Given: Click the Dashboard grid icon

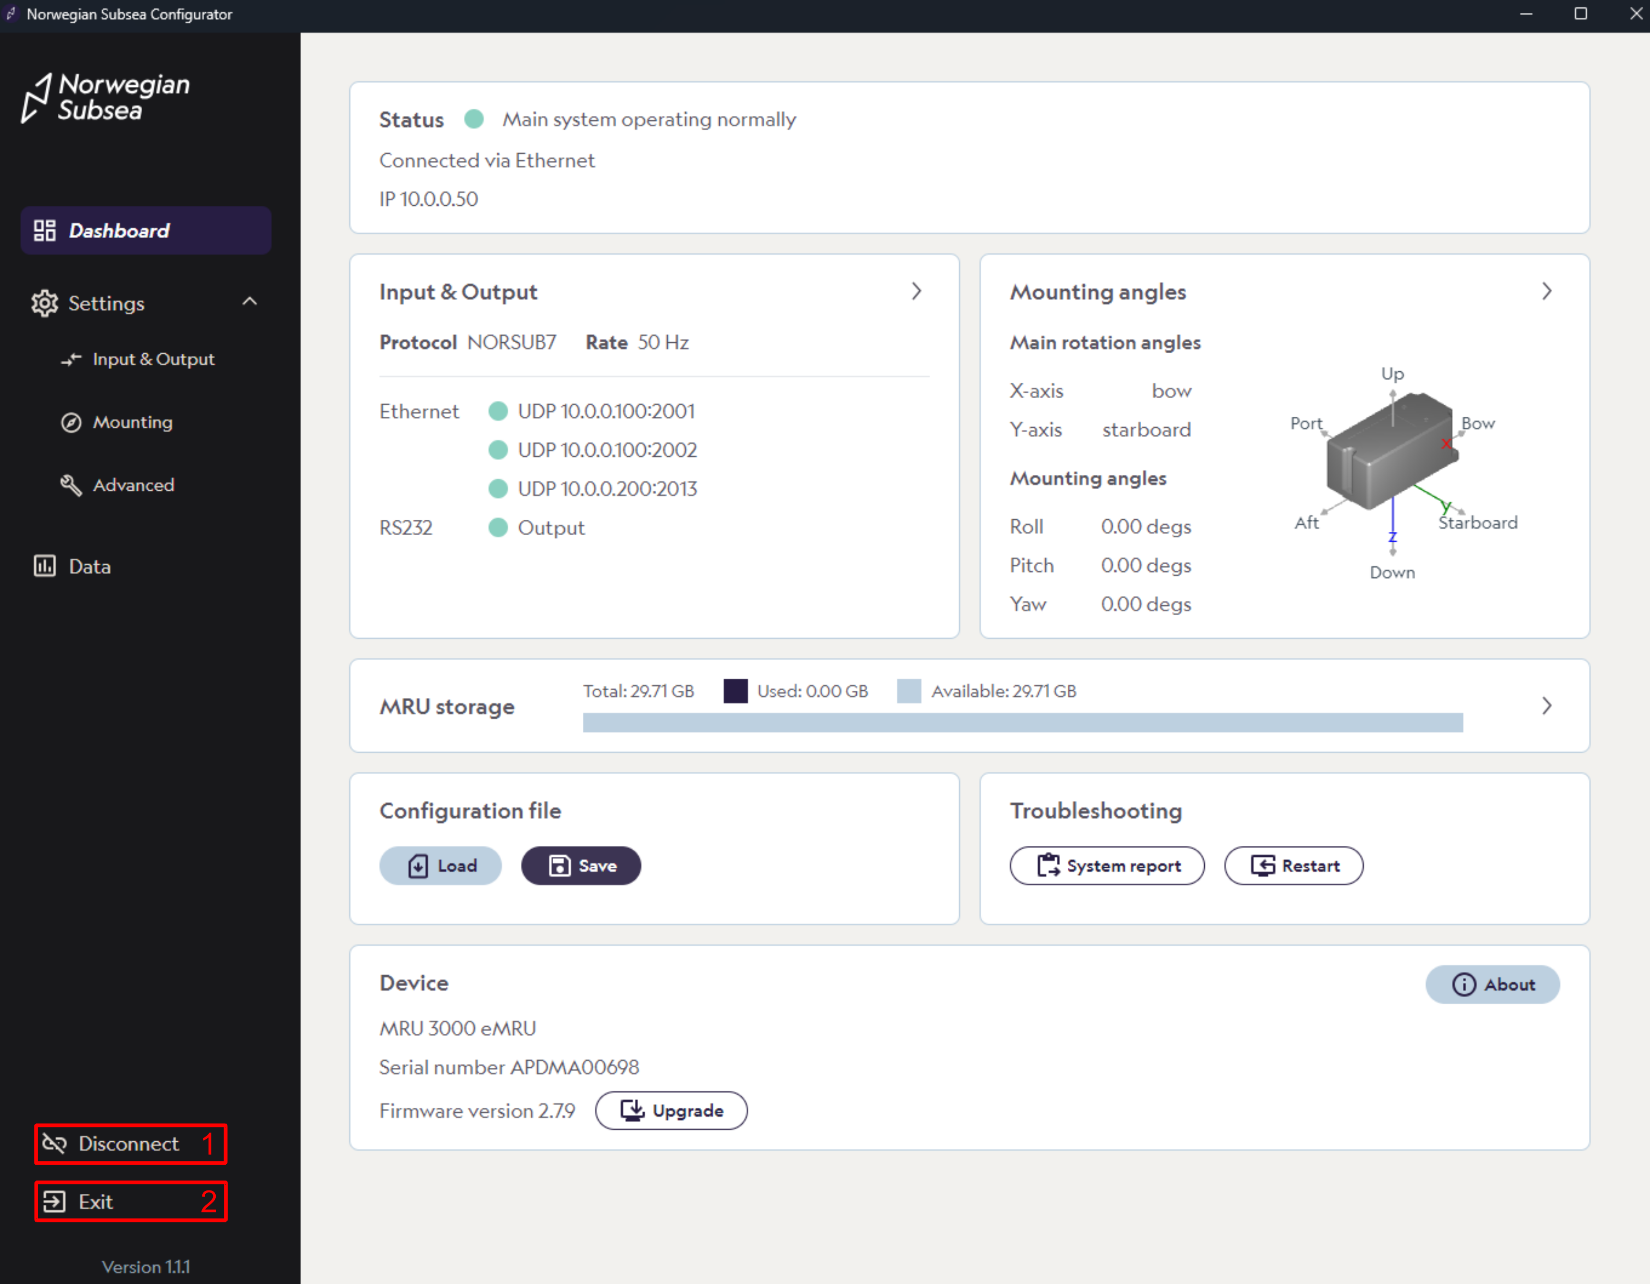Looking at the screenshot, I should tap(44, 231).
